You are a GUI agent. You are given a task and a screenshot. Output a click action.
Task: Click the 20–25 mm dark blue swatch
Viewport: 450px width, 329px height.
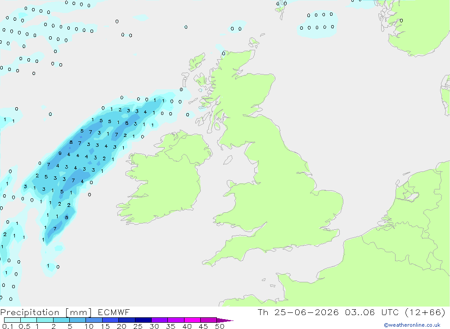tap(126, 320)
